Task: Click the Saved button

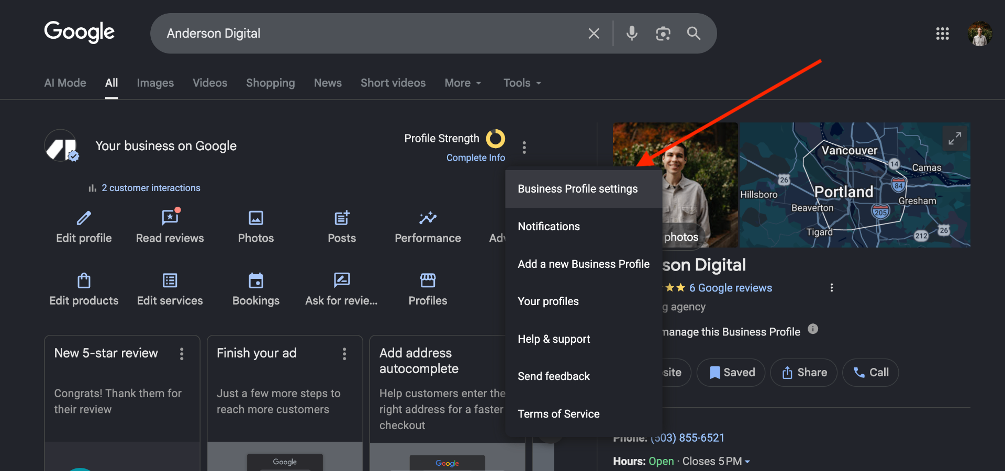Action: [x=731, y=373]
